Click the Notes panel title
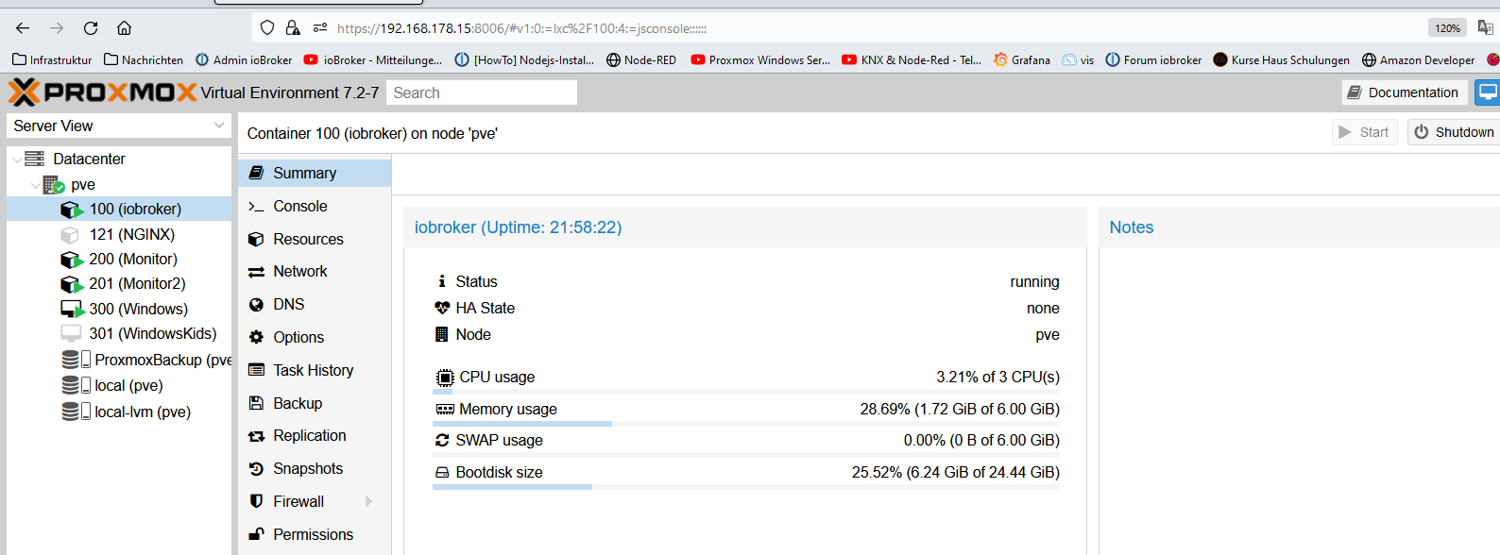Viewport: 1500px width, 555px height. click(x=1132, y=227)
